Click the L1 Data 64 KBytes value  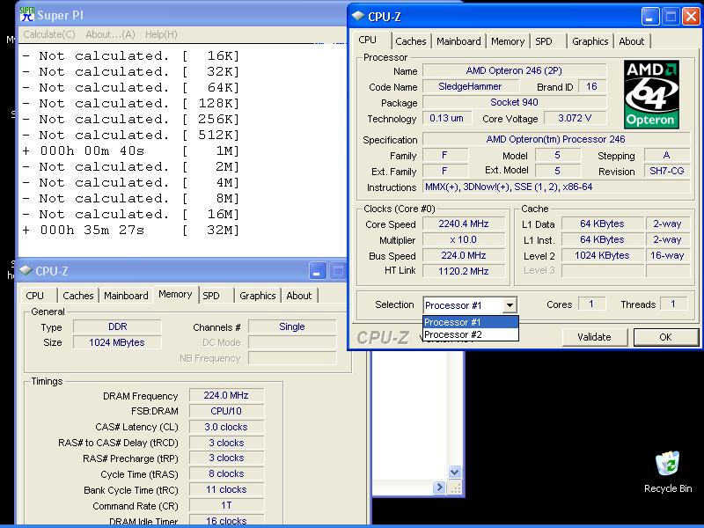pyautogui.click(x=602, y=224)
